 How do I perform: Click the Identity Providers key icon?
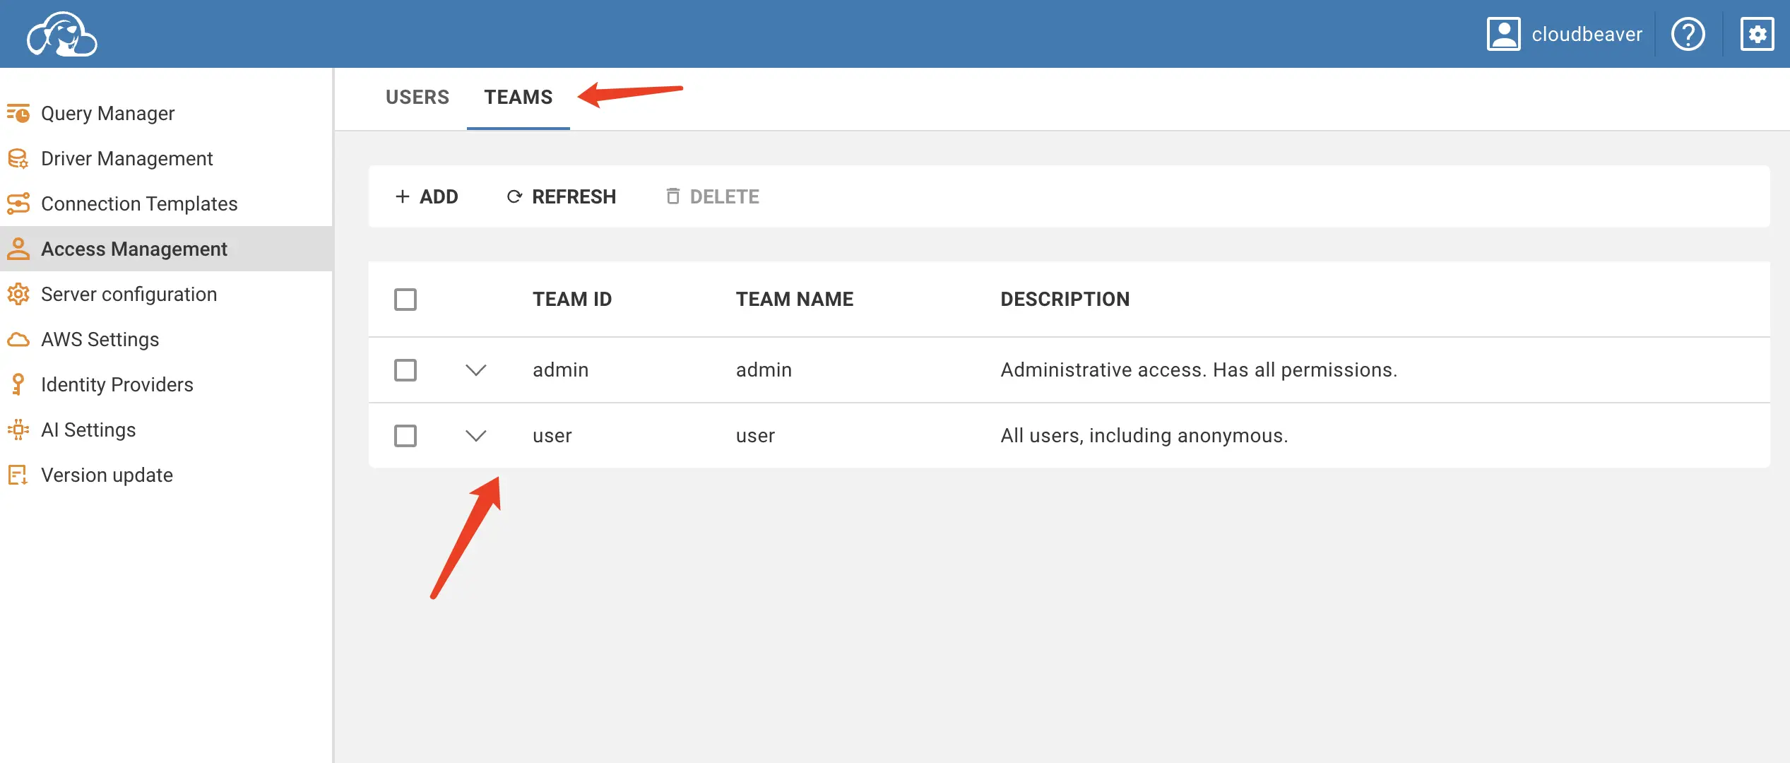pyautogui.click(x=18, y=384)
